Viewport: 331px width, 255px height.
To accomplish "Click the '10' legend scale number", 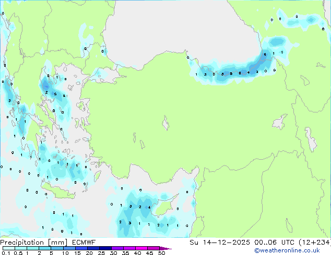I will (65, 253).
